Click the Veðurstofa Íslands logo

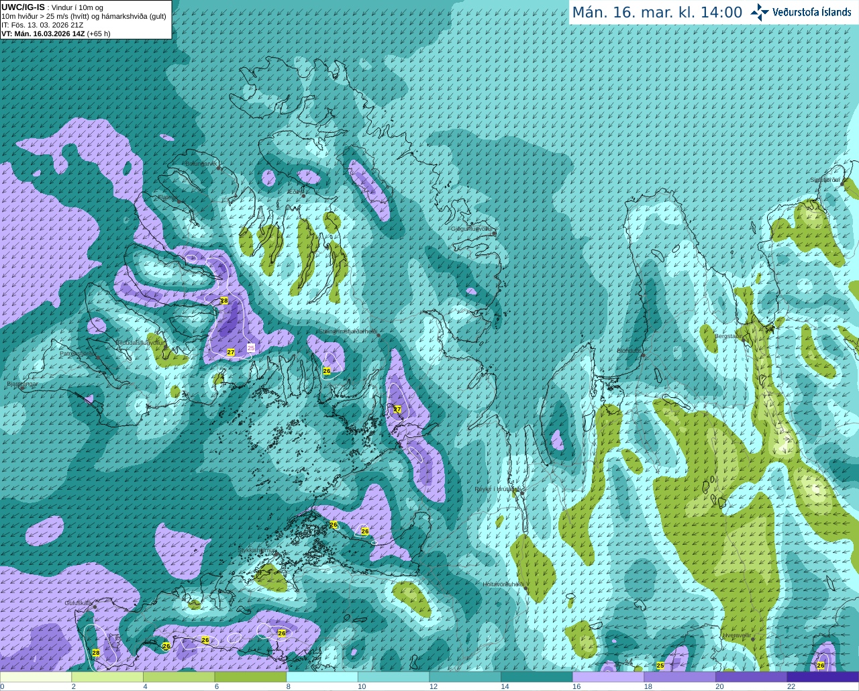(x=801, y=12)
